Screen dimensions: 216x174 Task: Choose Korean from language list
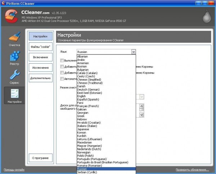tap(106, 132)
